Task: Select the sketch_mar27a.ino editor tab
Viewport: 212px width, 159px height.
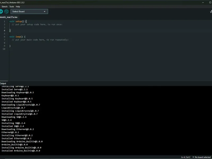Action: (9, 17)
